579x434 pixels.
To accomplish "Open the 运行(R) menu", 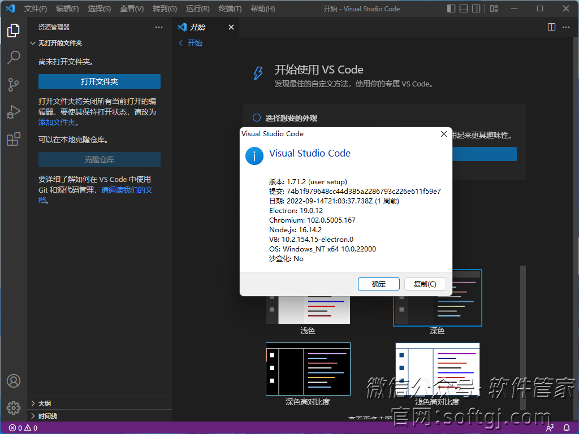I will click(x=197, y=8).
